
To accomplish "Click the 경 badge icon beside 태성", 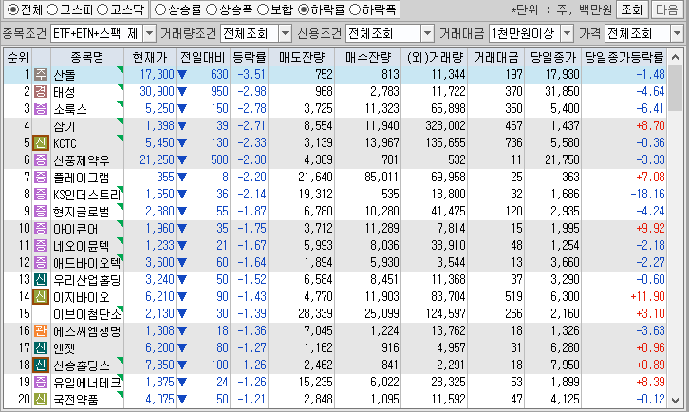I will coord(41,91).
